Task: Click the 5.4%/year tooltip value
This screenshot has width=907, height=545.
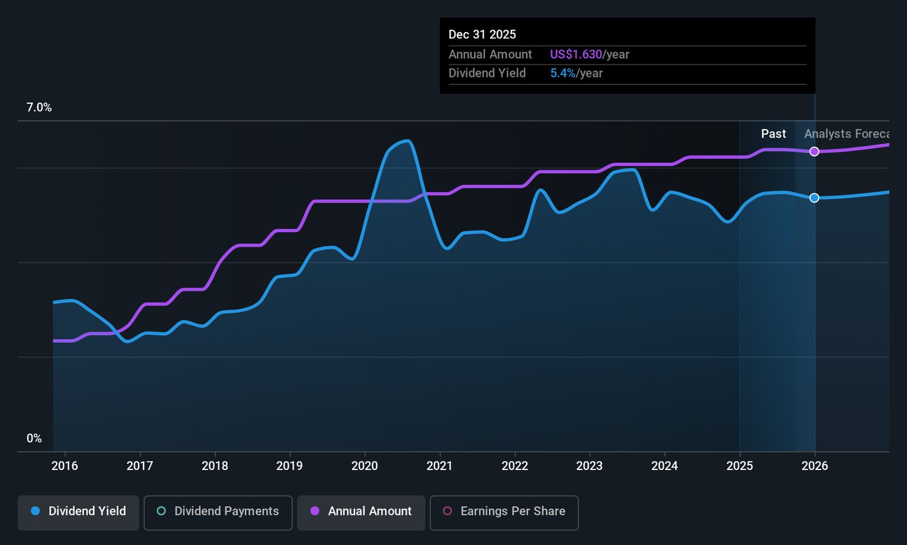Action: tap(576, 74)
